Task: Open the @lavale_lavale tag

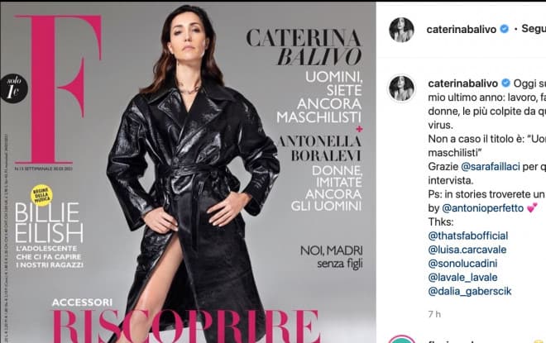Action: (x=462, y=278)
